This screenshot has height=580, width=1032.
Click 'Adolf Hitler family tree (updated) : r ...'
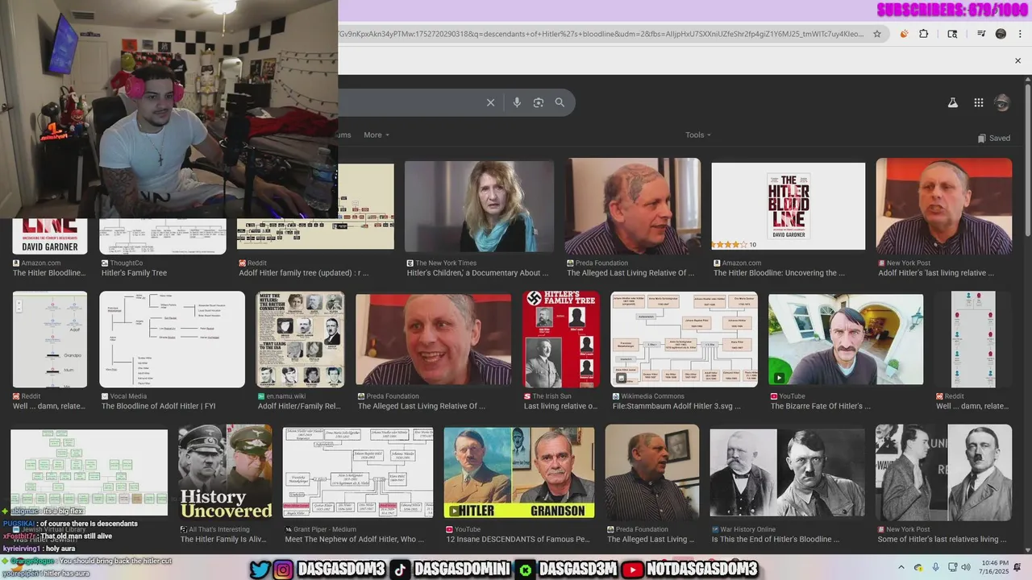click(303, 273)
